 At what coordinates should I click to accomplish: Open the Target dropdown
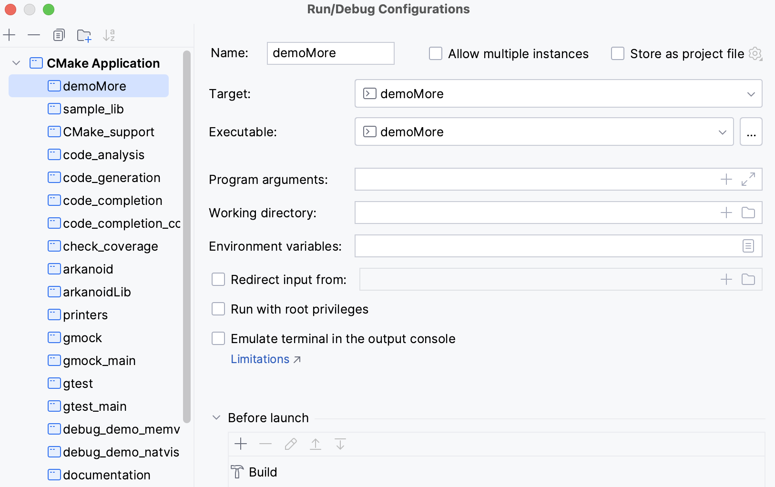click(752, 93)
